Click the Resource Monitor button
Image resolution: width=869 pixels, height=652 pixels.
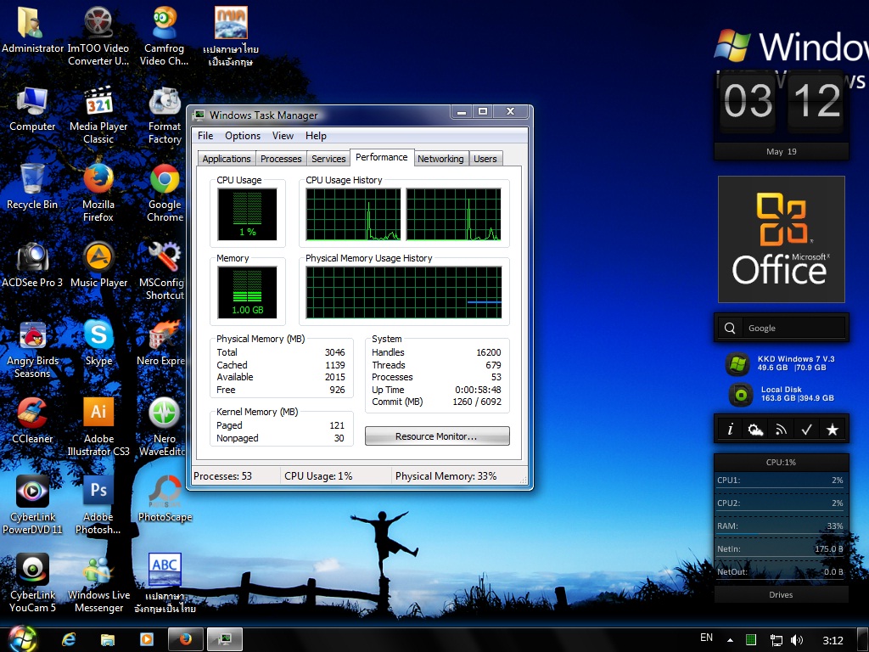point(437,436)
